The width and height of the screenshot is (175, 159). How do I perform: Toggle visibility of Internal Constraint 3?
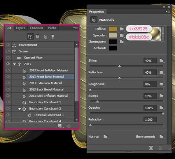[8, 115]
